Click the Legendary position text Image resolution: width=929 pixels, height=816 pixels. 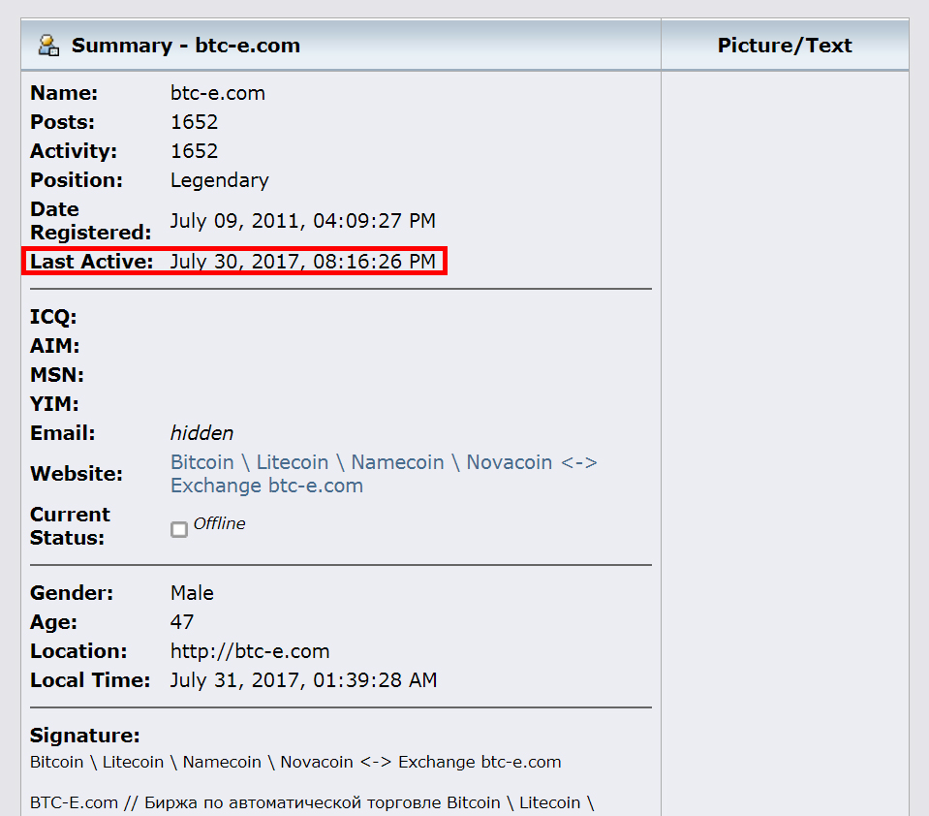click(x=219, y=180)
